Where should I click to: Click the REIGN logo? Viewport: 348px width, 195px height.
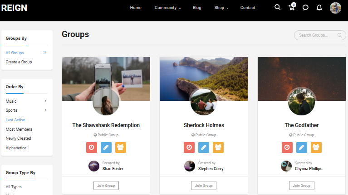14,8
